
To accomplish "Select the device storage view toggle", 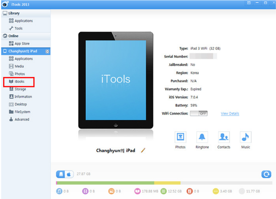I will pos(61,174).
